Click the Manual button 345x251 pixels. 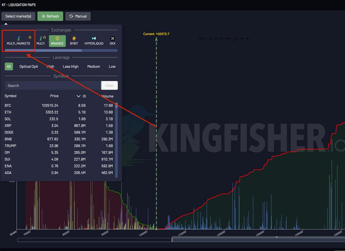click(78, 16)
